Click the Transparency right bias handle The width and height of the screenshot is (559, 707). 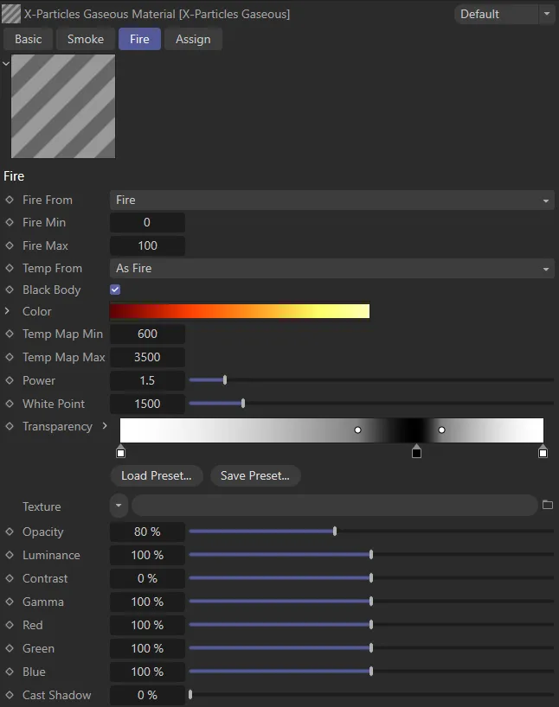pos(441,430)
